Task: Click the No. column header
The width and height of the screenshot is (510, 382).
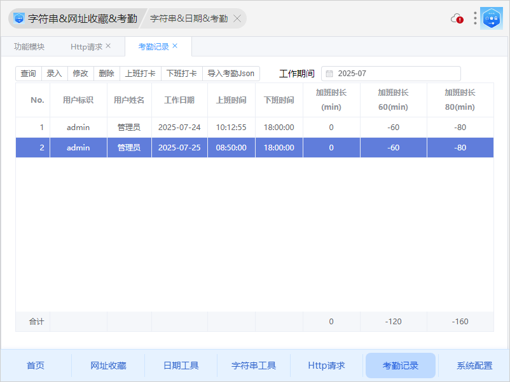Action: click(x=33, y=100)
